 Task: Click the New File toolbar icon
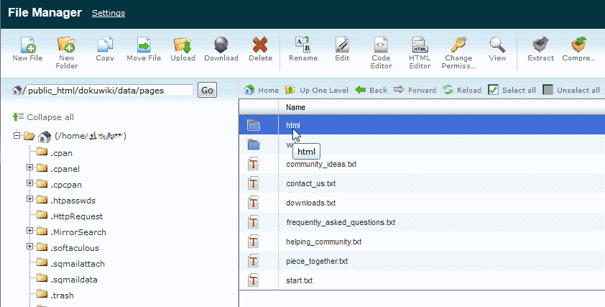click(x=27, y=45)
